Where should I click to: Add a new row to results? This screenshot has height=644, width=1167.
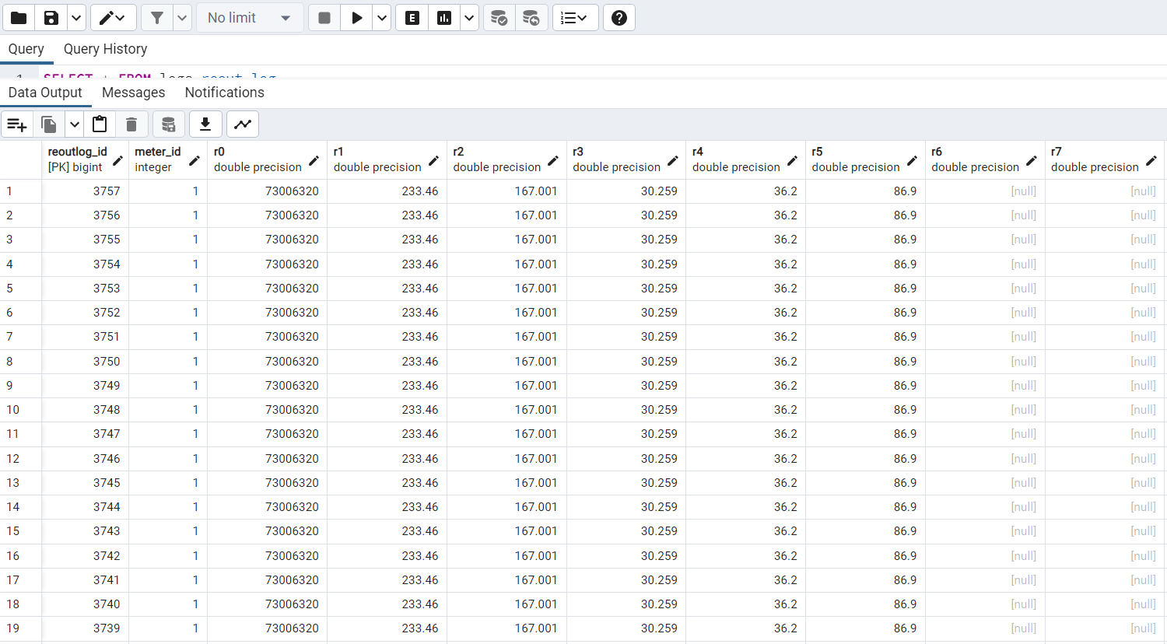click(x=17, y=124)
